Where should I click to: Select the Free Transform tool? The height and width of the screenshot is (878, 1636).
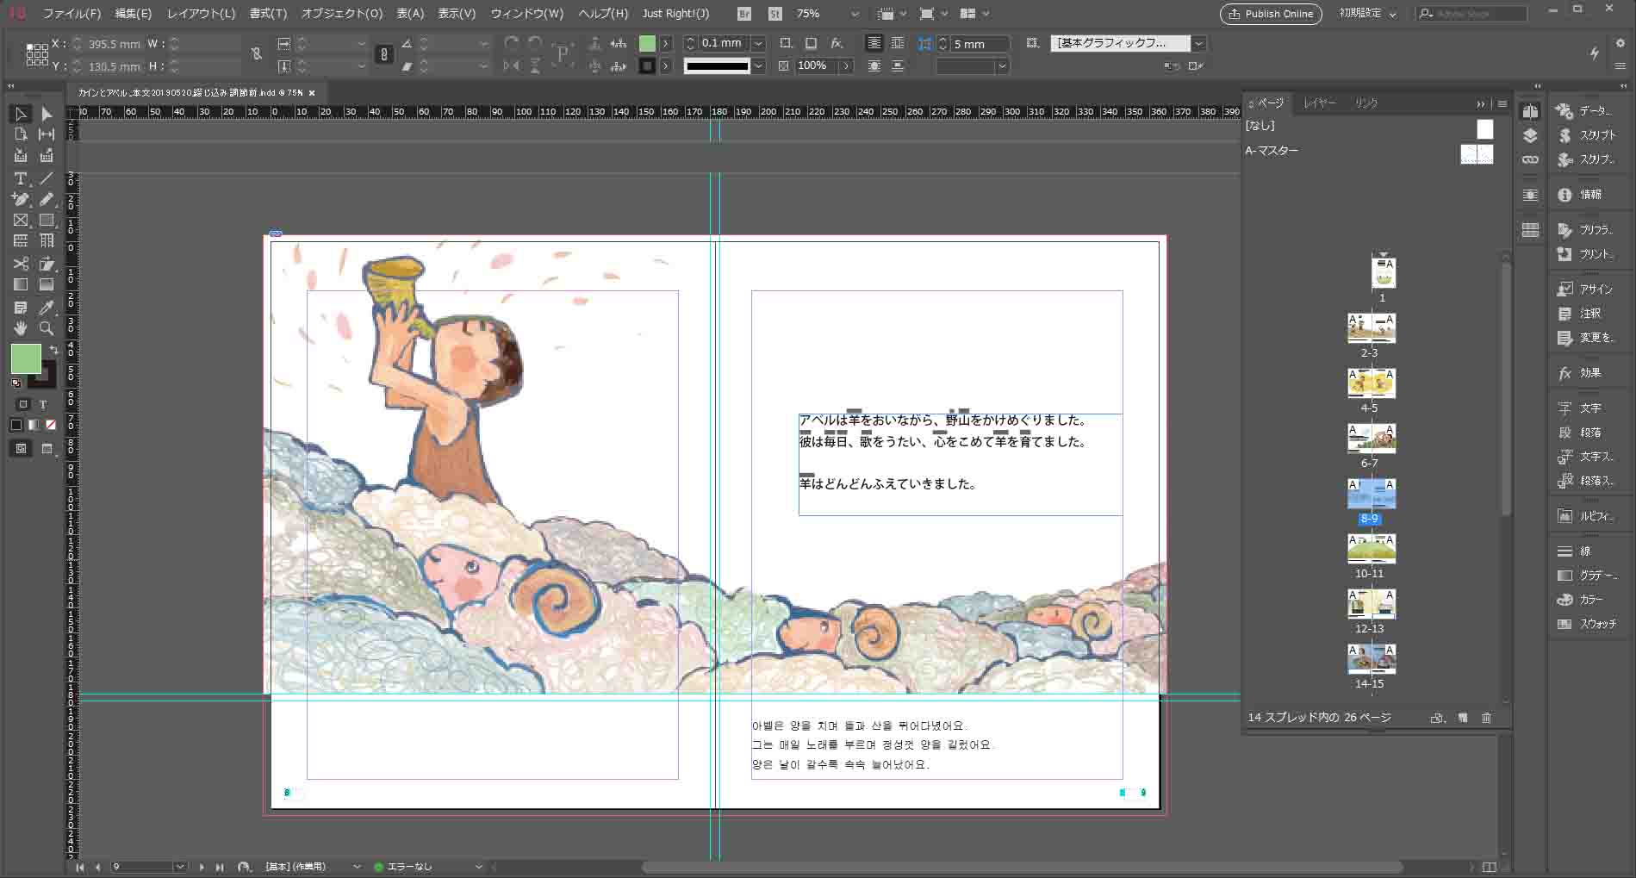pos(47,264)
